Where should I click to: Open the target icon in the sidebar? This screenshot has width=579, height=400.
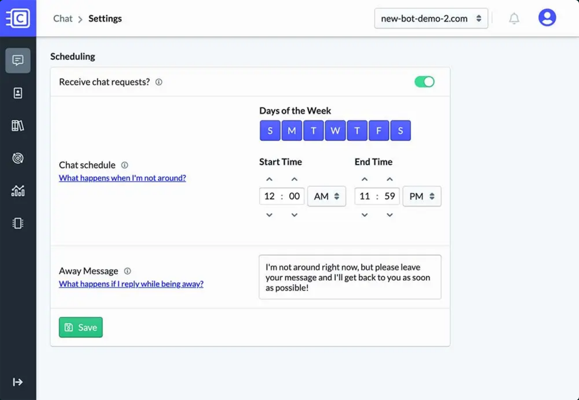(x=18, y=158)
